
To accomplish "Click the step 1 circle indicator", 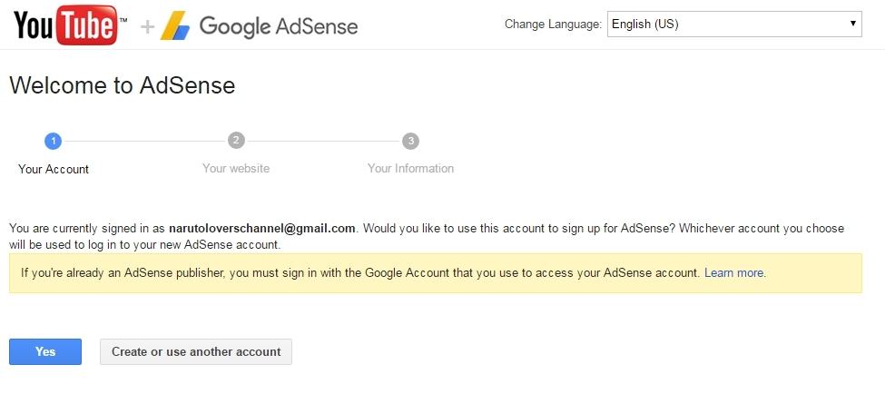I will [x=53, y=141].
